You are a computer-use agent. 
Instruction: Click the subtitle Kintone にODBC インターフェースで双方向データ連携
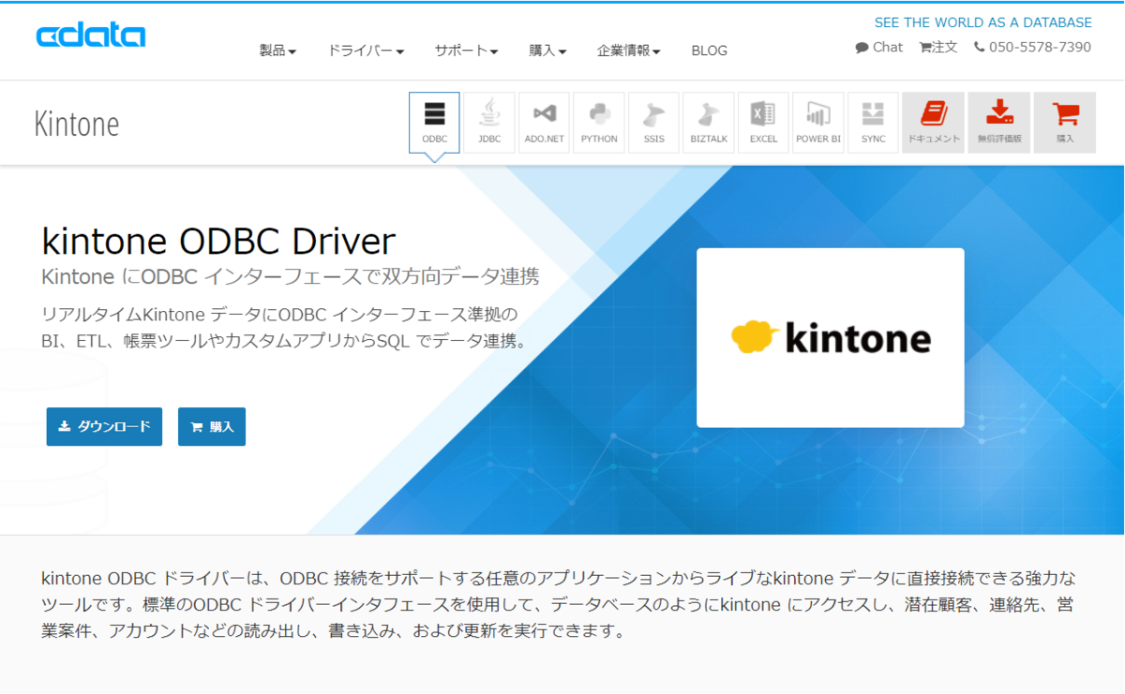[x=291, y=277]
